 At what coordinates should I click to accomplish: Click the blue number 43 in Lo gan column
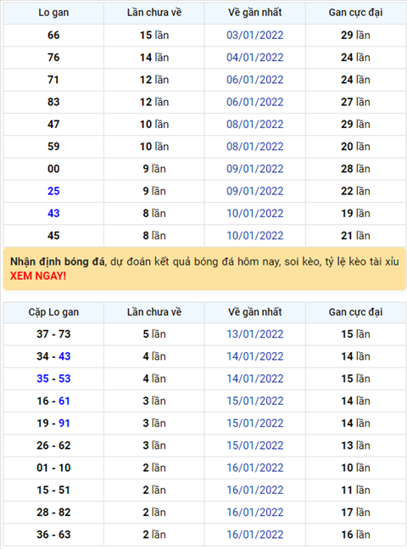pyautogui.click(x=53, y=213)
